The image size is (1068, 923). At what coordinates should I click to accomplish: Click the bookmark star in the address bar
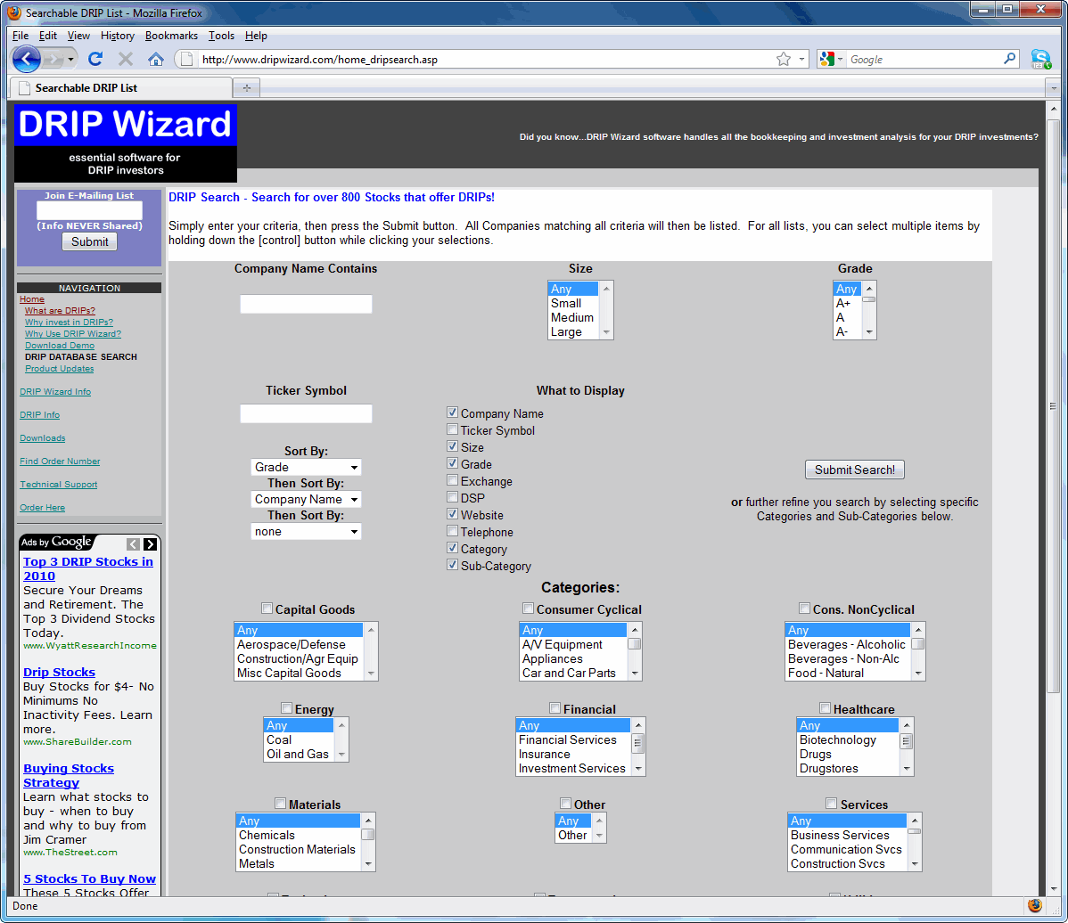coord(783,60)
